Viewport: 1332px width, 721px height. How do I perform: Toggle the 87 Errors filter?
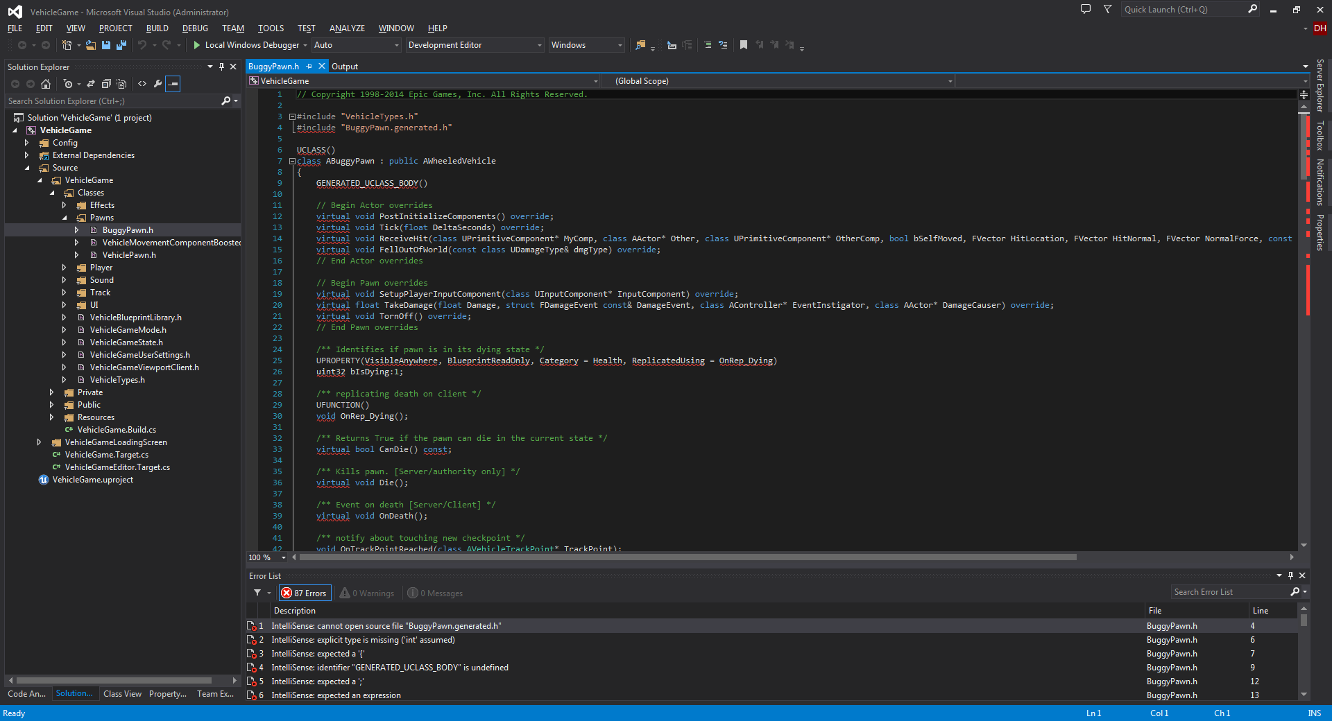pyautogui.click(x=305, y=593)
